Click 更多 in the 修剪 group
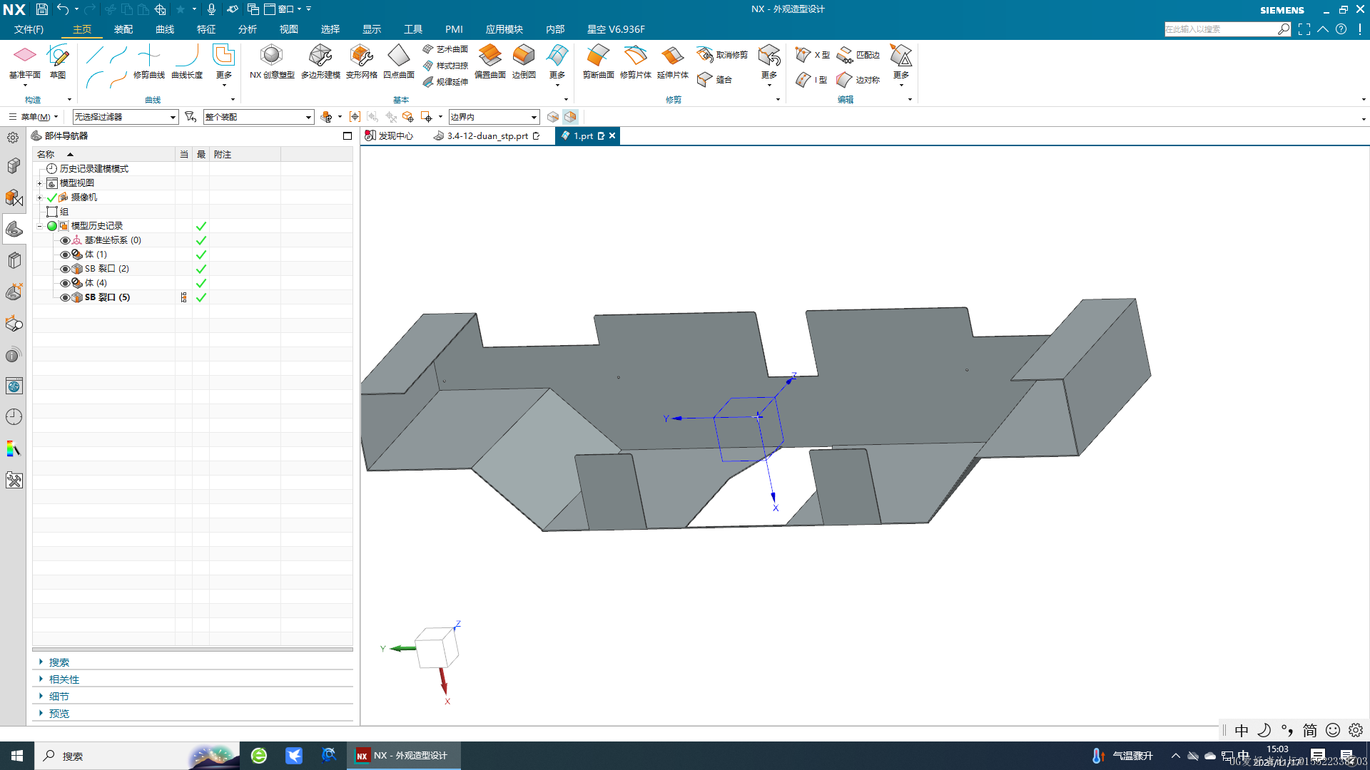 pos(769,65)
